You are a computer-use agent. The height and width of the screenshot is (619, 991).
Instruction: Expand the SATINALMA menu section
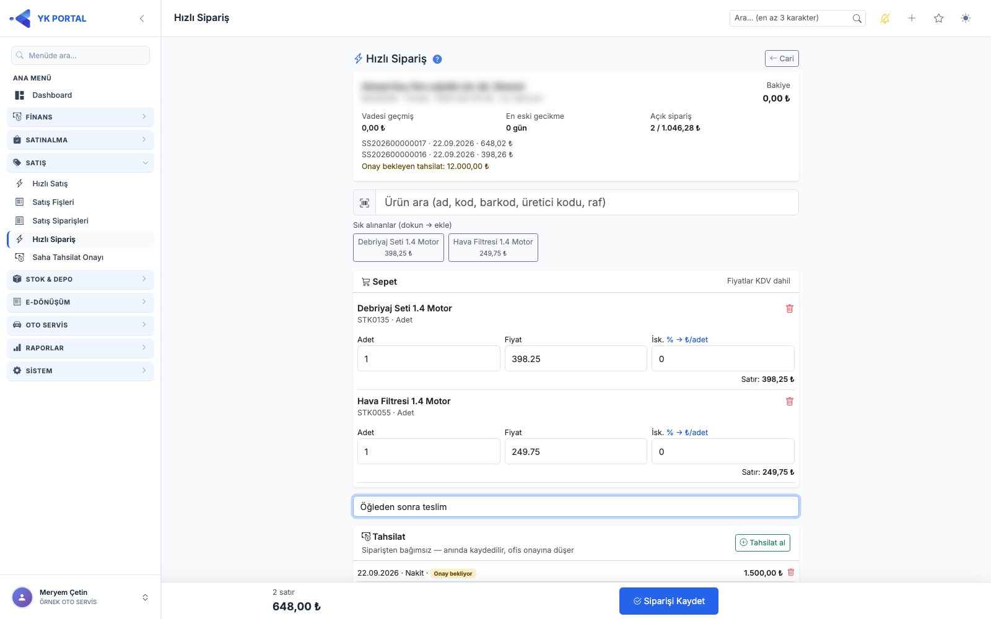(81, 140)
